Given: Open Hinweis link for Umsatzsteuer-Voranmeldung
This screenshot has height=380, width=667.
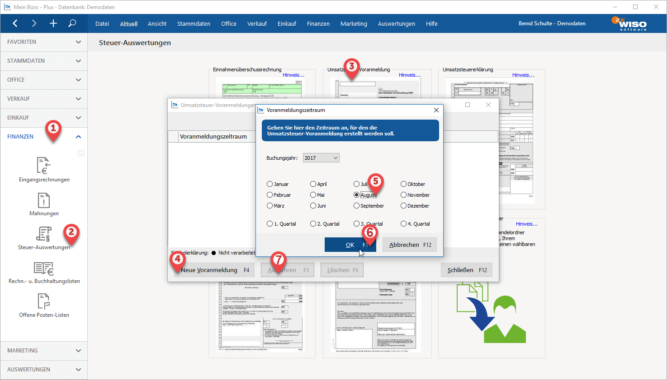Looking at the screenshot, I should click(x=410, y=75).
